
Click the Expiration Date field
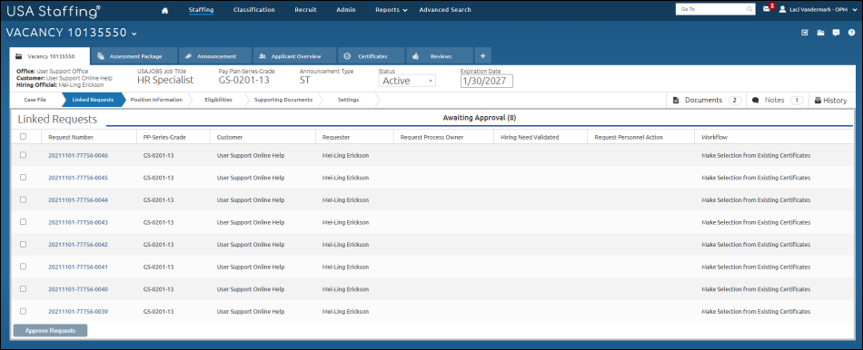click(487, 81)
